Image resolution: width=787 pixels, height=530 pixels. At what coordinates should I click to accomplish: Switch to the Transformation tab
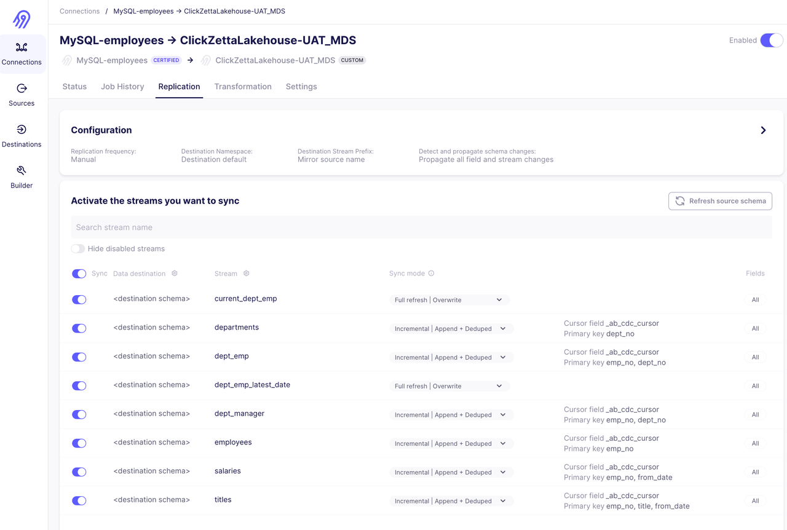[x=243, y=87]
